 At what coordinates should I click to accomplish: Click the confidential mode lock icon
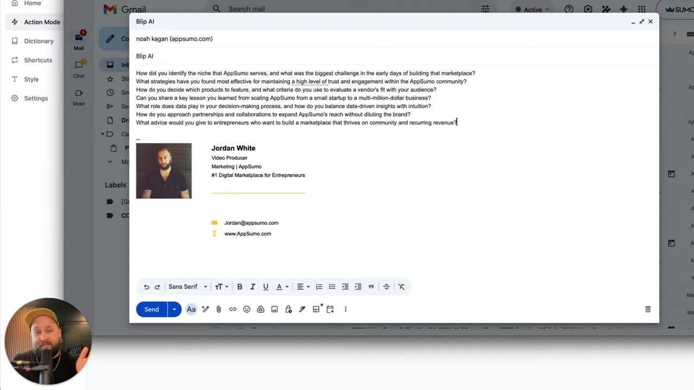288,309
